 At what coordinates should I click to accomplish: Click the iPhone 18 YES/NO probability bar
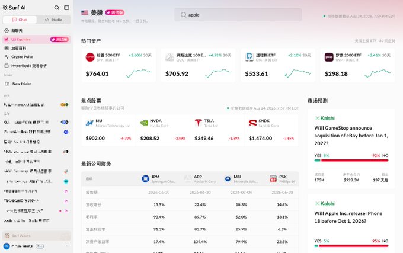pyautogui.click(x=351, y=246)
